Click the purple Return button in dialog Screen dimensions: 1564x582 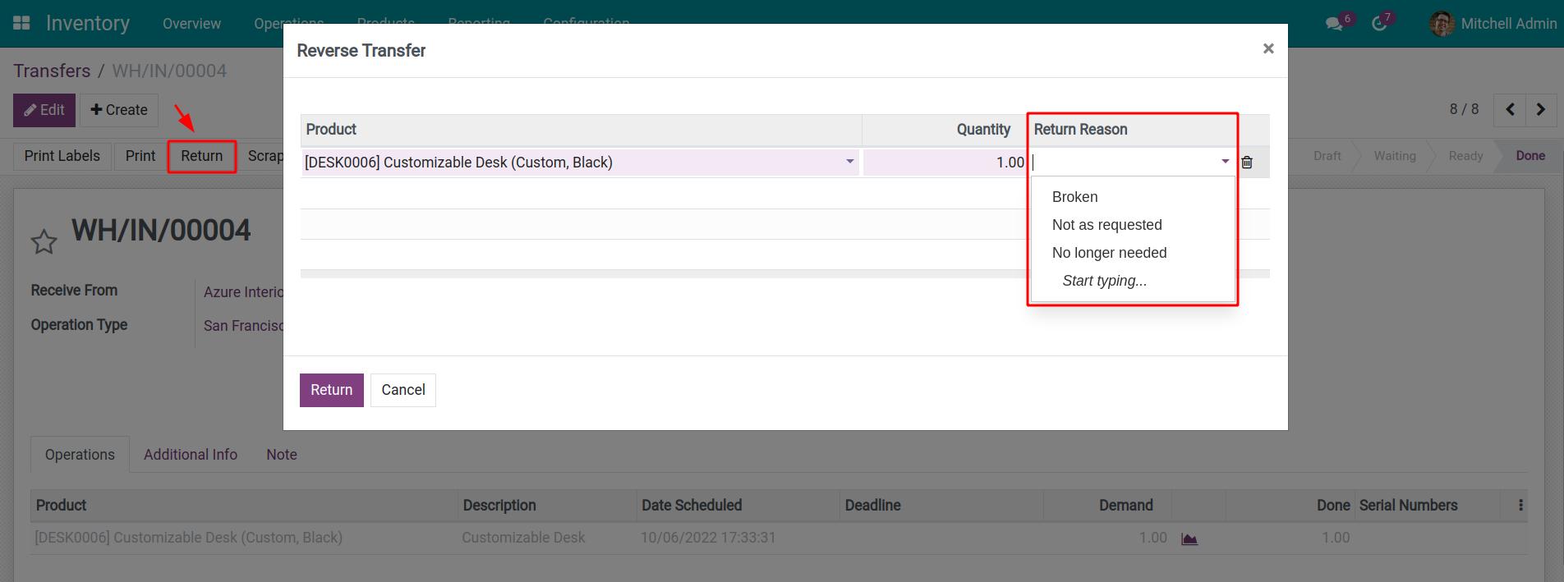[x=332, y=390]
